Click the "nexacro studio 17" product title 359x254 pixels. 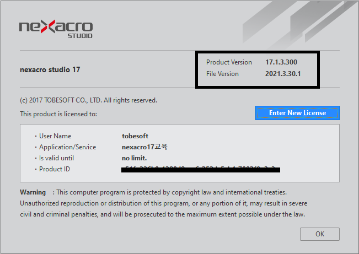point(50,70)
